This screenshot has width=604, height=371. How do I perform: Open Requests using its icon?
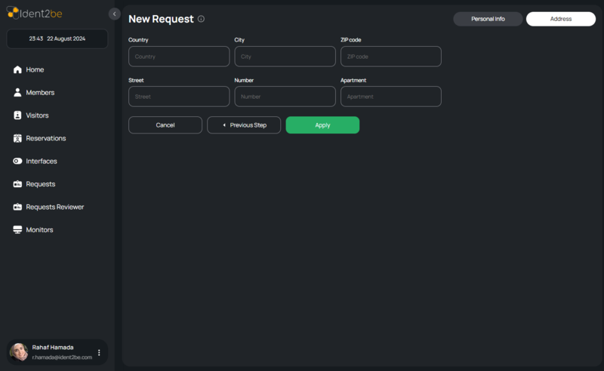(x=17, y=184)
